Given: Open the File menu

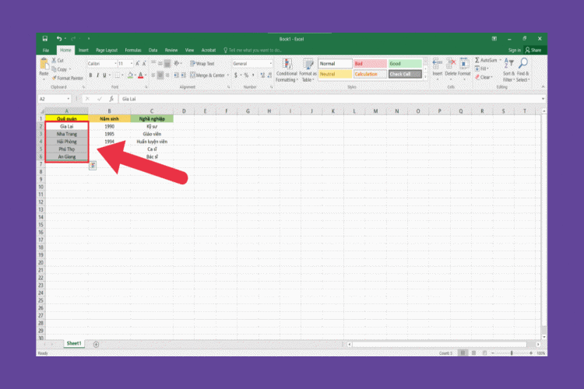Looking at the screenshot, I should click(46, 51).
